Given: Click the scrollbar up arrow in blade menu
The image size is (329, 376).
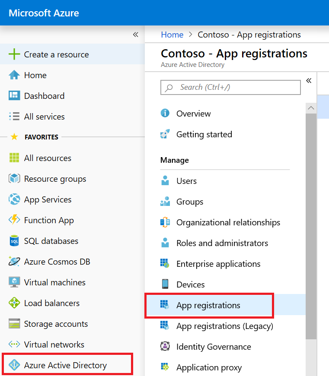Looking at the screenshot, I should pyautogui.click(x=311, y=108).
